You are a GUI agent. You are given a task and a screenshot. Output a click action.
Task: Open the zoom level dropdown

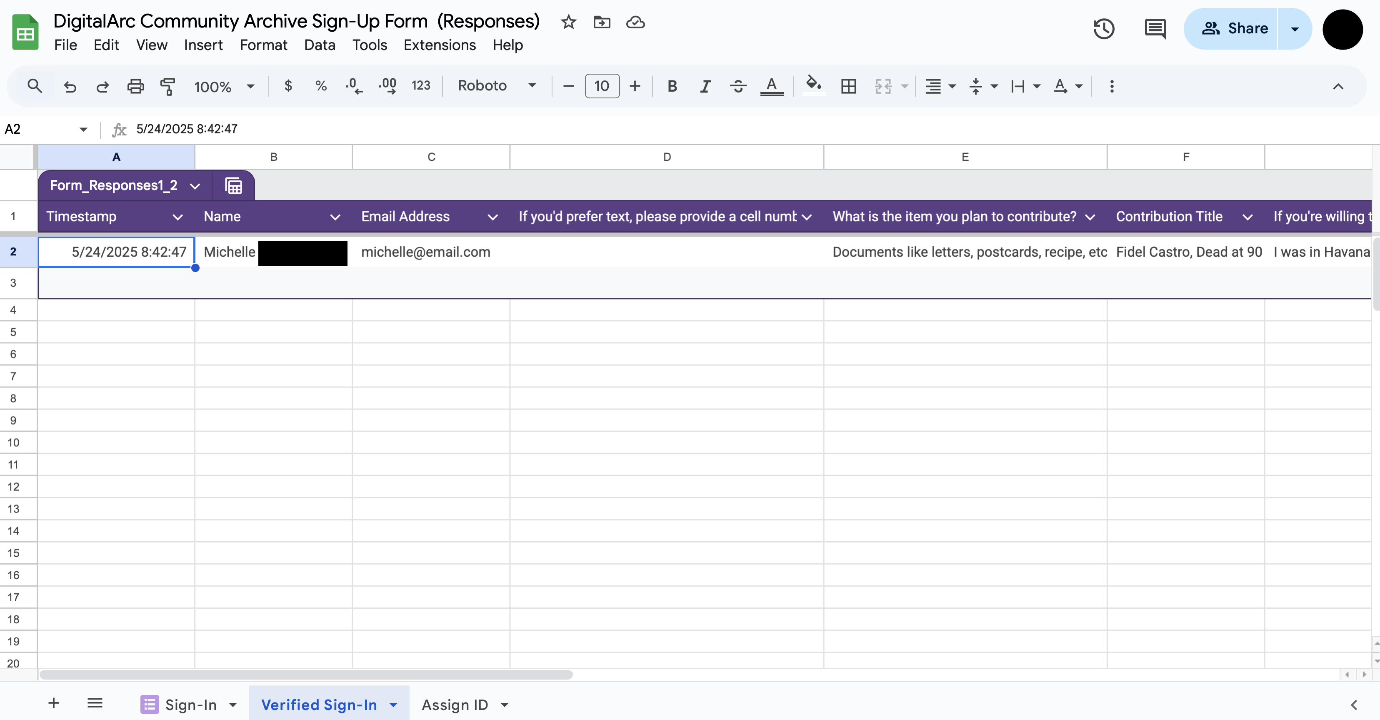[224, 86]
